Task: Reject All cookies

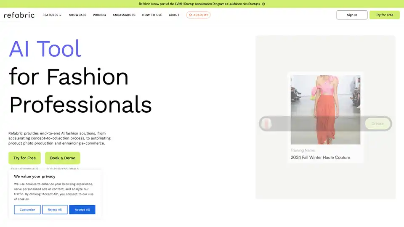Action: (55, 209)
